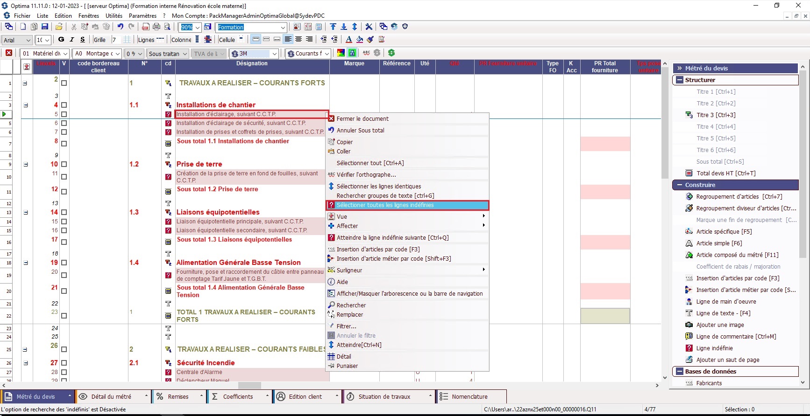Screen dimensions: 810x416
Task: Open the Formation dropdown
Action: [x=283, y=28]
